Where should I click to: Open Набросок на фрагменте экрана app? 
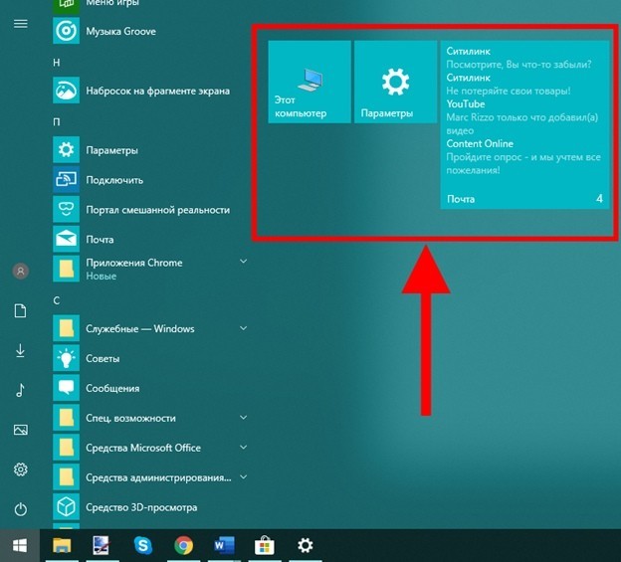coord(149,91)
